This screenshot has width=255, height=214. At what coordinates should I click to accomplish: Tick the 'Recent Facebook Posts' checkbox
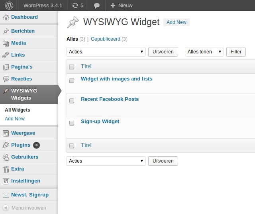pyautogui.click(x=72, y=101)
